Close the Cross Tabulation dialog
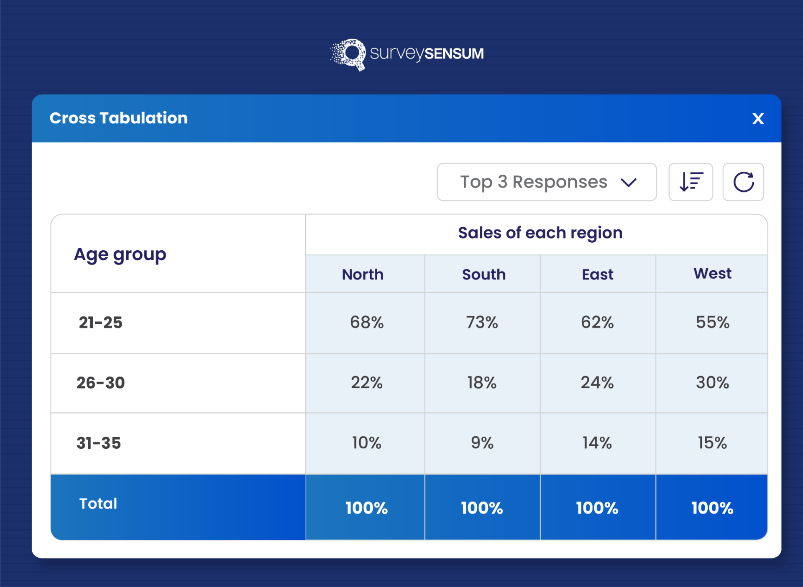This screenshot has height=587, width=803. coord(758,119)
